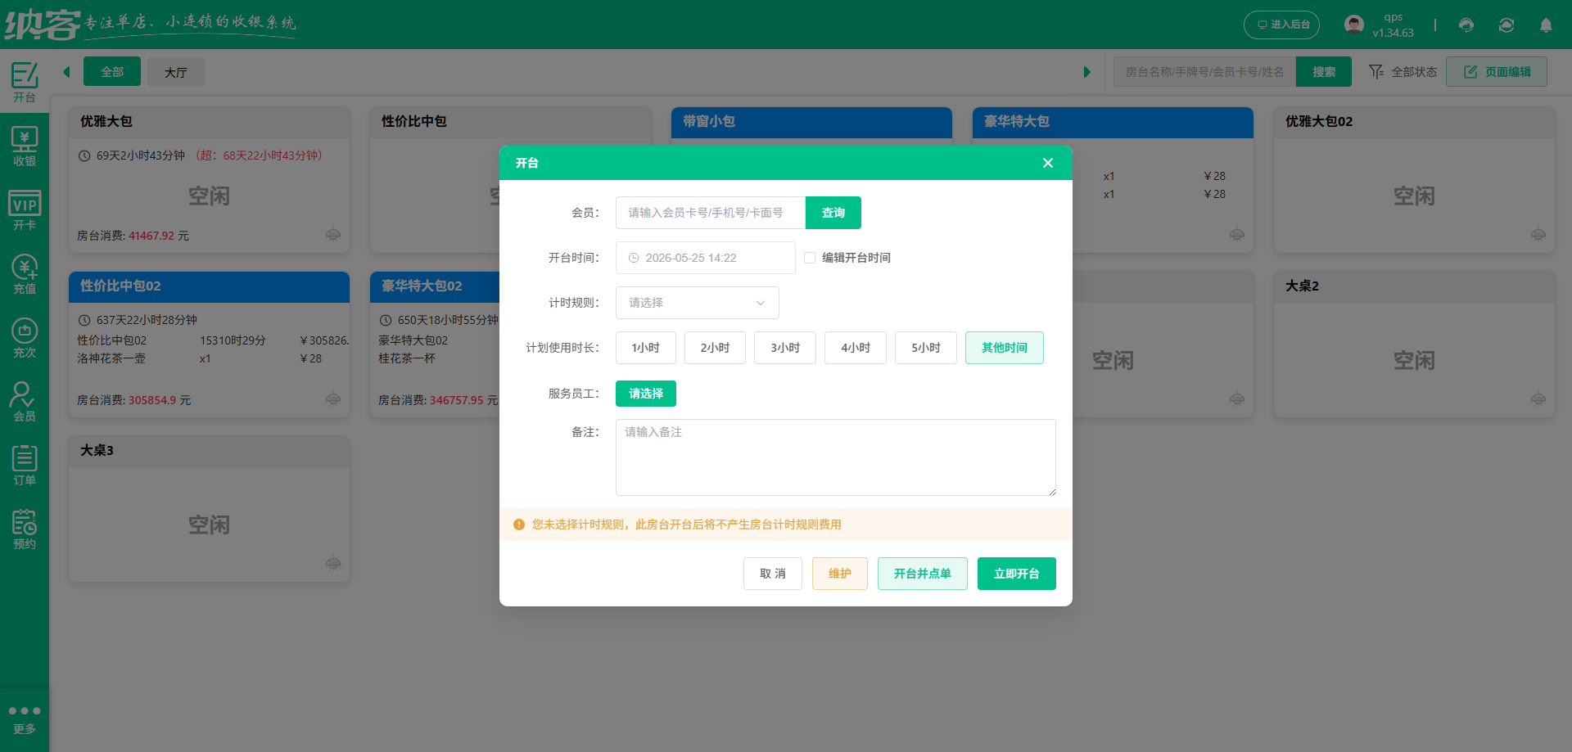The height and width of the screenshot is (752, 1572).
Task: Select the 3小时 planned duration option
Action: (x=785, y=348)
